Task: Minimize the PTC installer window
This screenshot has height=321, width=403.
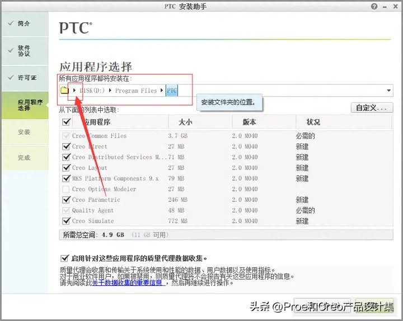Action: tap(385, 7)
